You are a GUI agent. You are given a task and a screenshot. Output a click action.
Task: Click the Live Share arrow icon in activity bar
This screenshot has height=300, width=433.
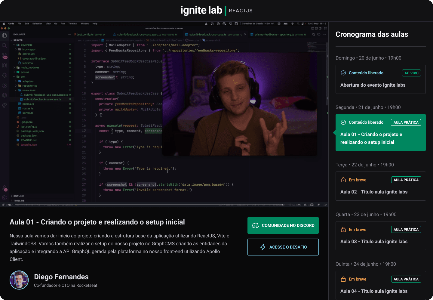tap(4, 105)
